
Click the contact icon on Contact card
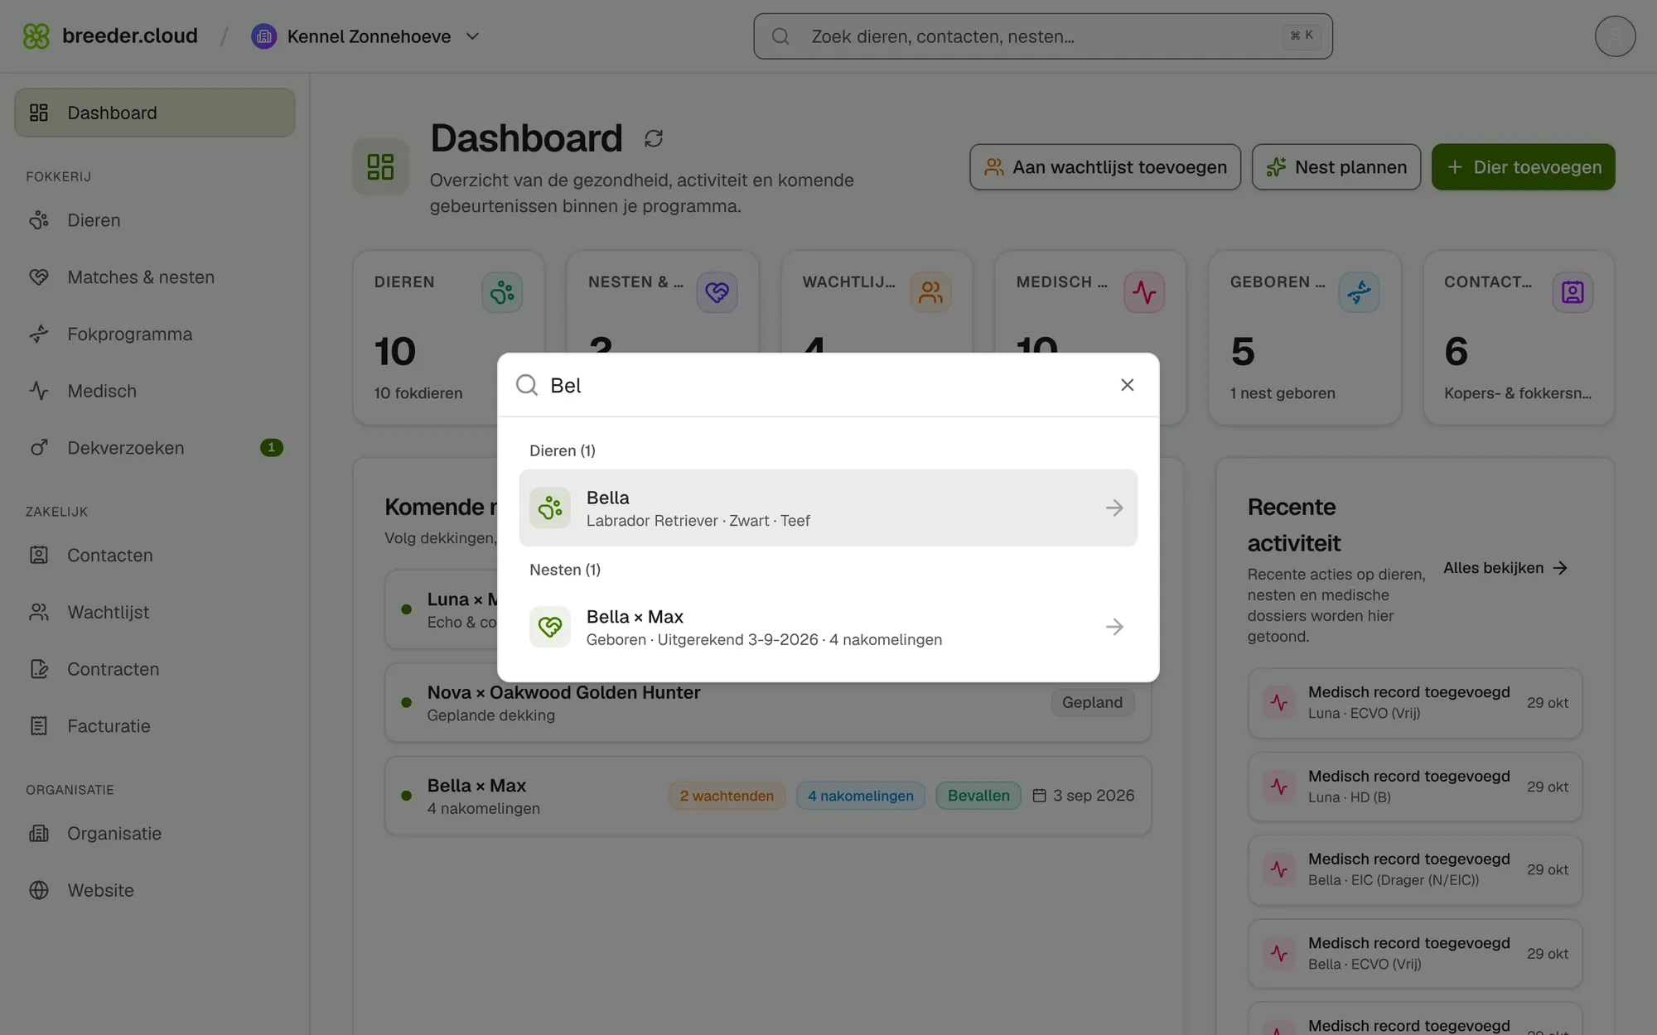coord(1572,292)
